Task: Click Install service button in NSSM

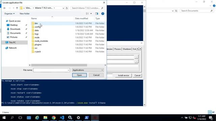Action: click(x=124, y=75)
